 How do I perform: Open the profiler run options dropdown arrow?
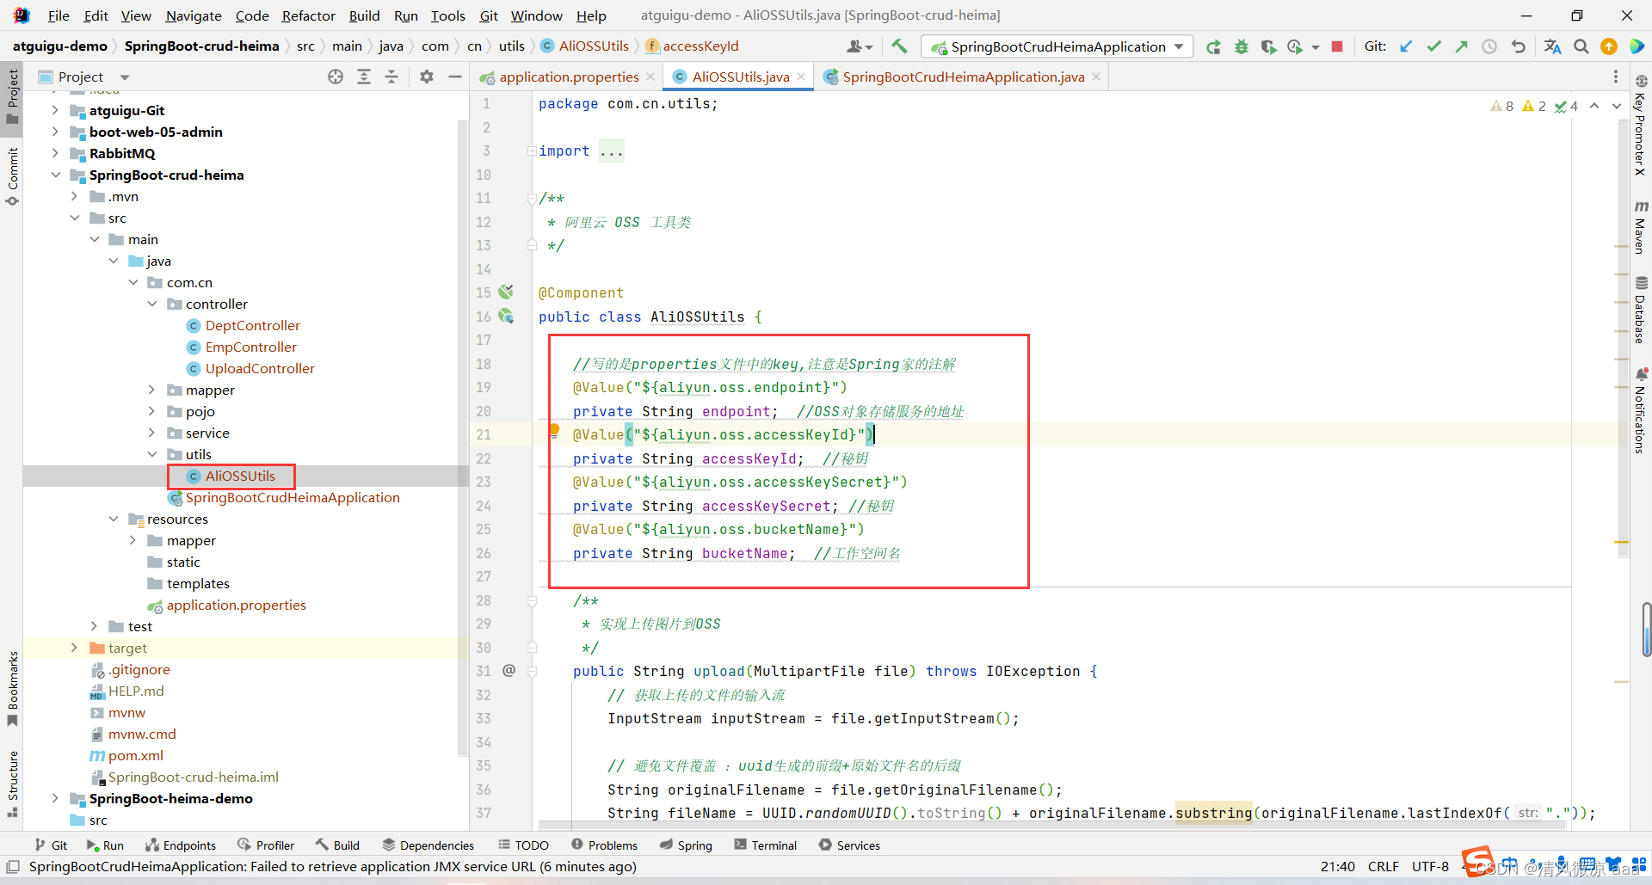(x=1316, y=47)
